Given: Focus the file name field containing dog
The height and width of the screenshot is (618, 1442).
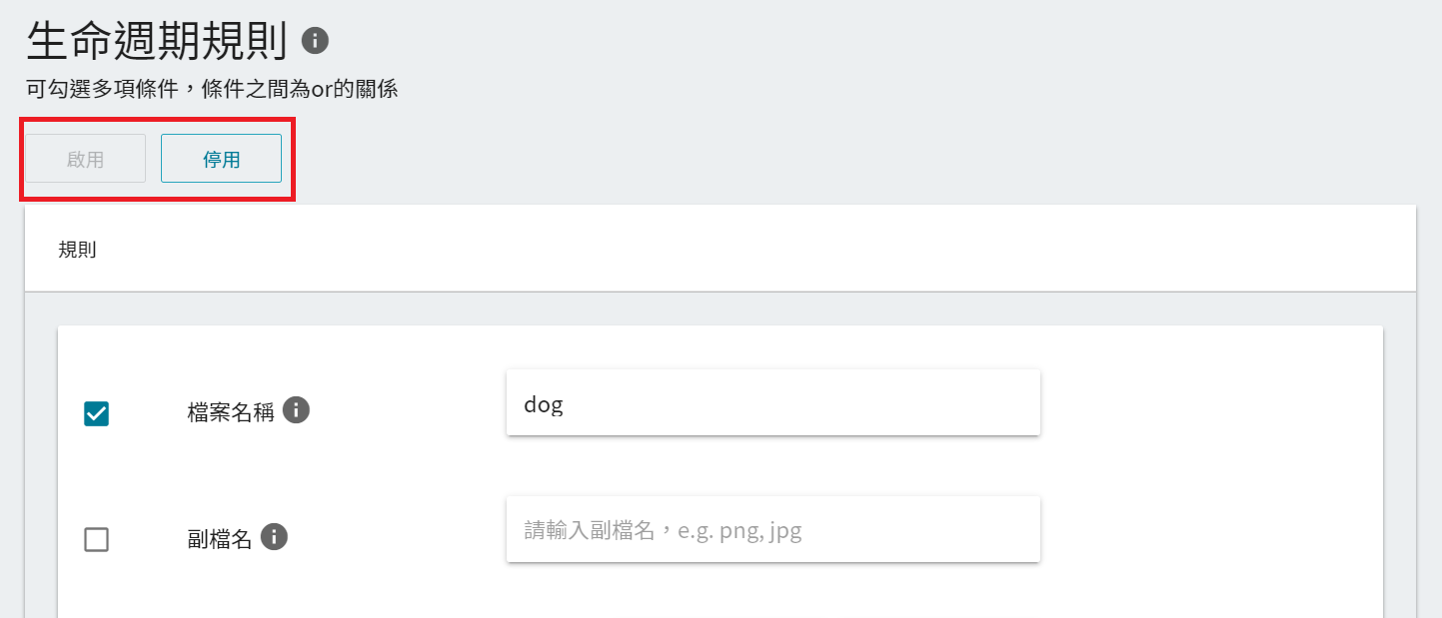Looking at the screenshot, I should [x=773, y=402].
